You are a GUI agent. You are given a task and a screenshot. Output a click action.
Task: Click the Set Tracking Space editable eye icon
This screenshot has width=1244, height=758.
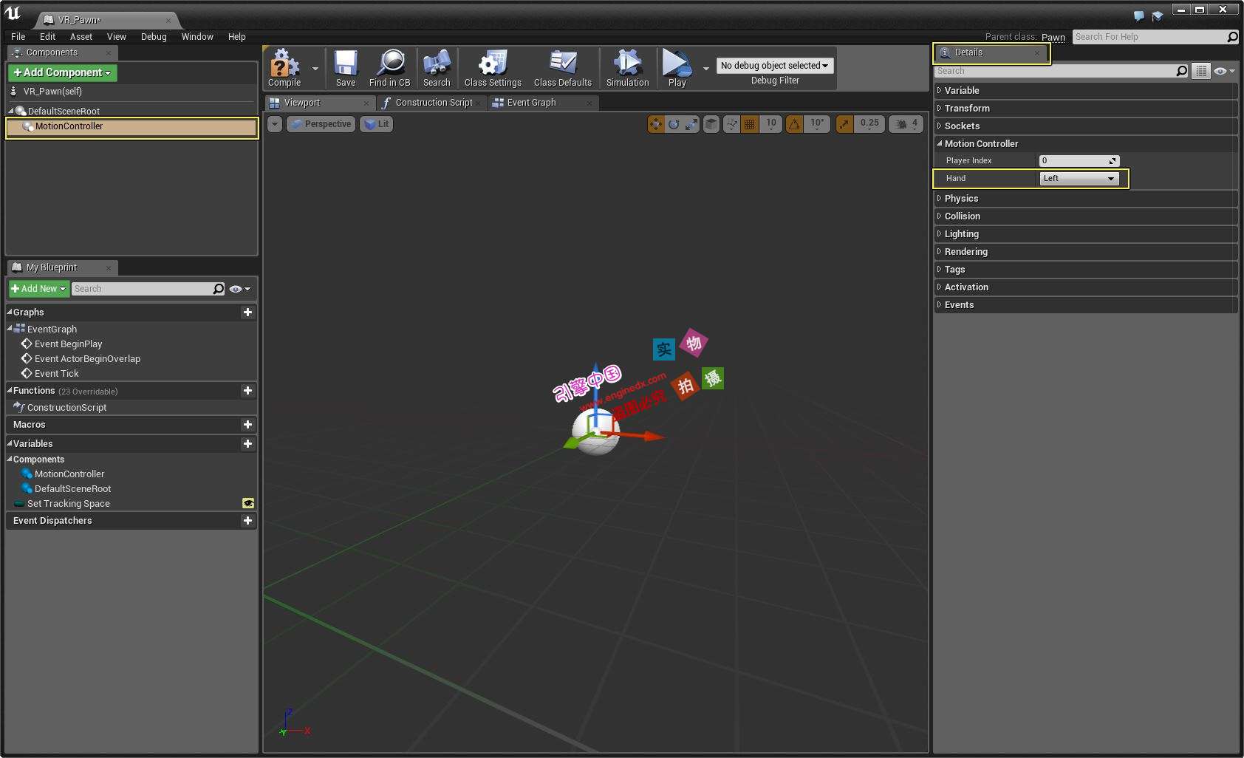[248, 503]
